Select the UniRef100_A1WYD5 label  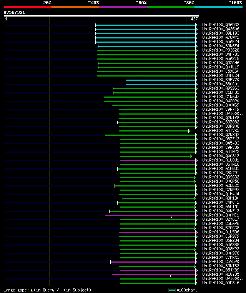point(221,274)
